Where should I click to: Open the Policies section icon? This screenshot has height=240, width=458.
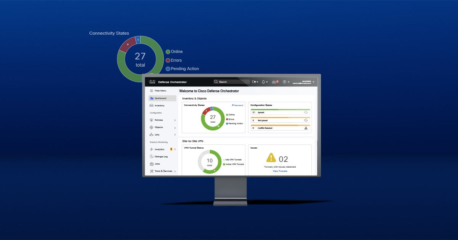[x=151, y=120]
